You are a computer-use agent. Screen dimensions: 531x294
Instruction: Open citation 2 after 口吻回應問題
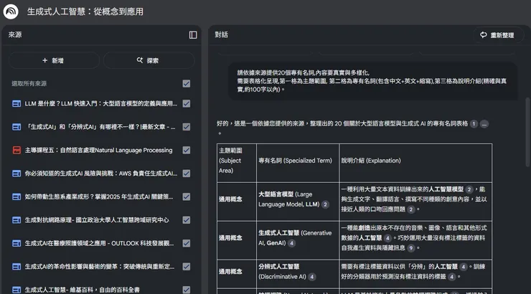[410, 209]
